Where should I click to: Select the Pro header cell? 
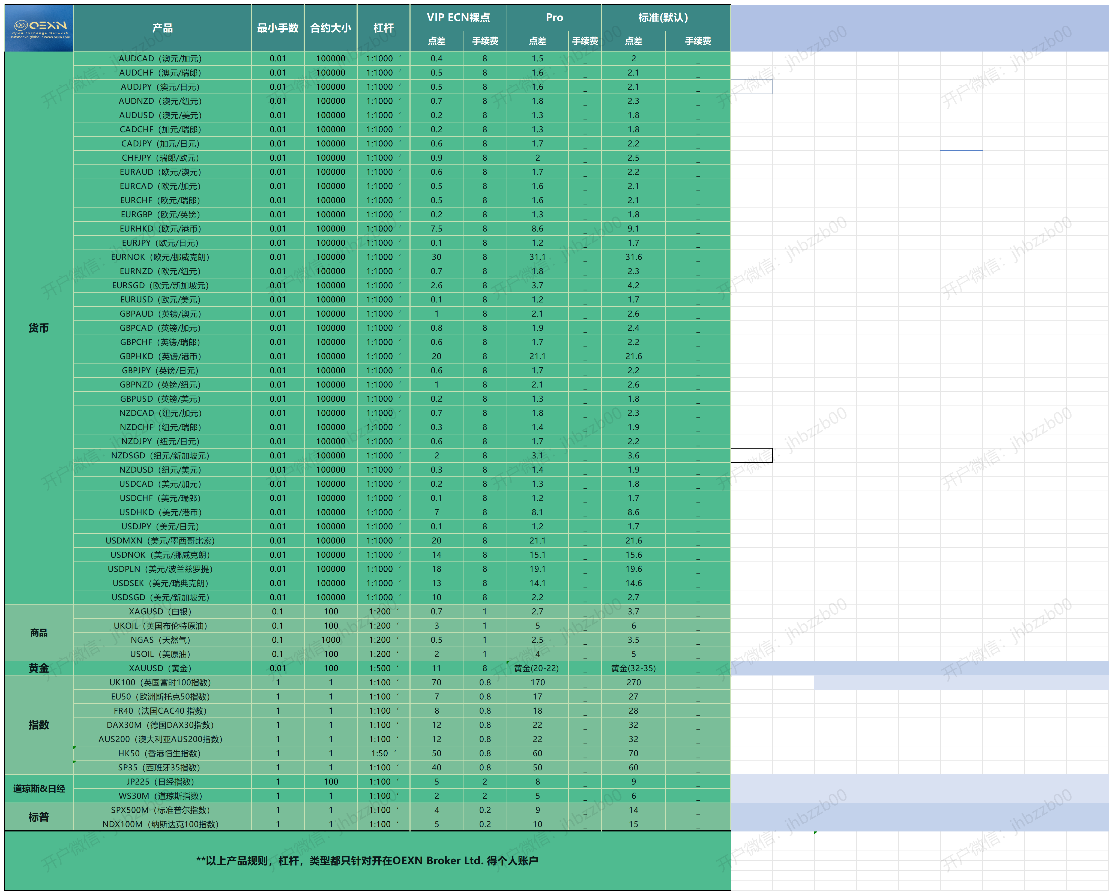(554, 17)
